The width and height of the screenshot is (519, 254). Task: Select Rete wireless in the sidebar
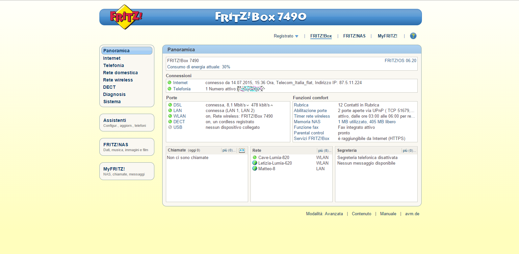pos(118,80)
